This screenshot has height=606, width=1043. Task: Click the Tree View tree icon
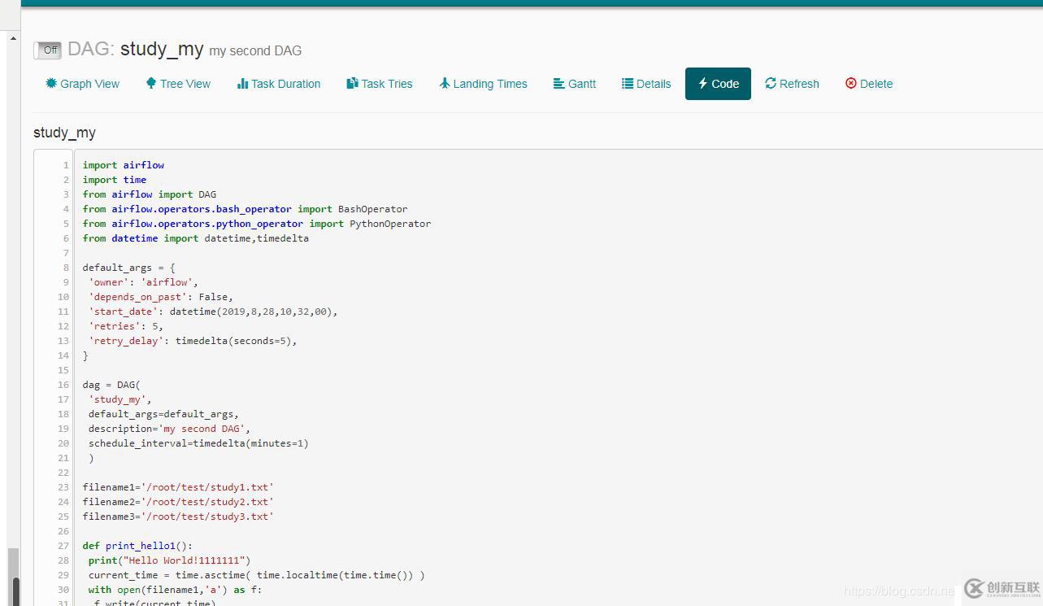[151, 83]
